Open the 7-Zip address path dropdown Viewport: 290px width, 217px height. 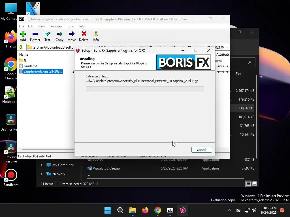coord(227,47)
